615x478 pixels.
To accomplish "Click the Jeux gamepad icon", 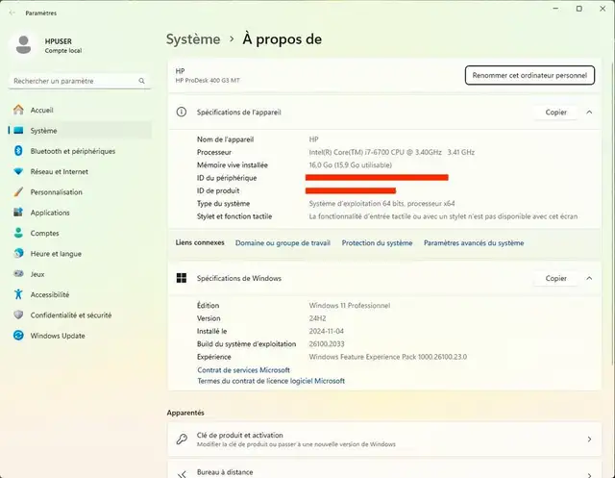I will point(18,273).
